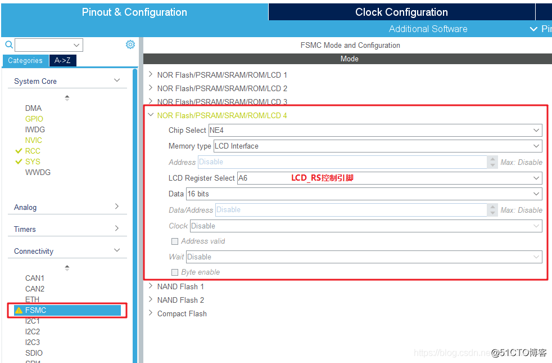552x363 pixels.
Task: Expand NOR Flash/PSRAM/SRAM/ROM/LCD 1
Action: pos(151,74)
